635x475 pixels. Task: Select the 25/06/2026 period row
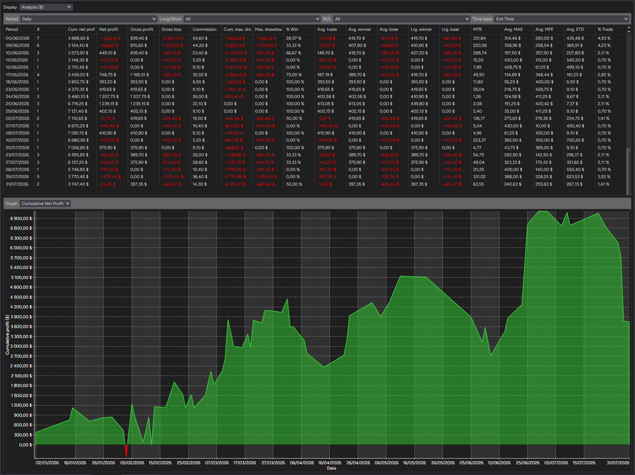(x=315, y=104)
